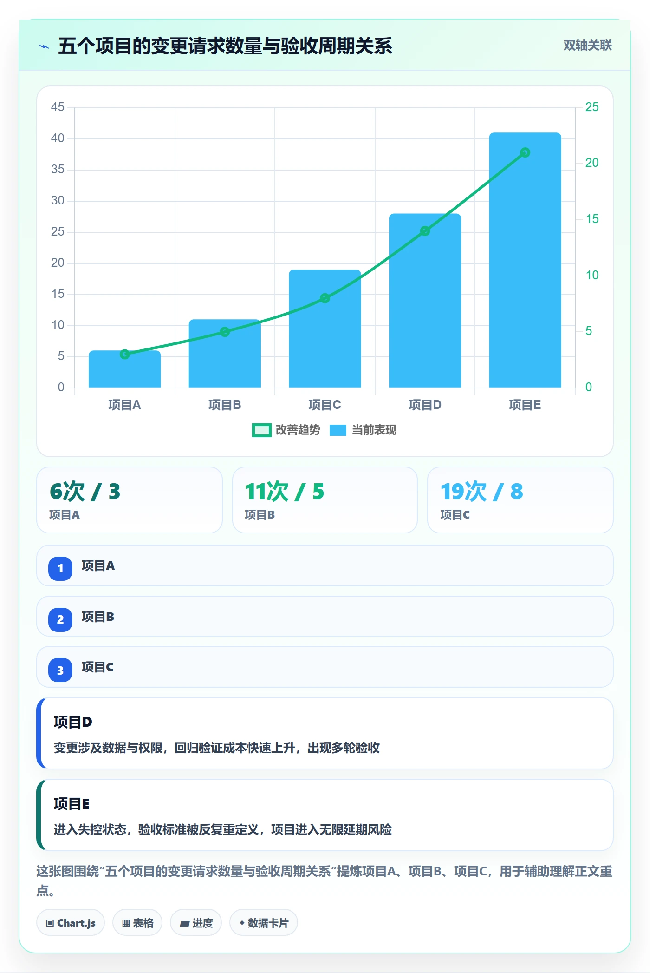650x973 pixels.
Task: Click the 进度 tag chip
Action: 196,923
